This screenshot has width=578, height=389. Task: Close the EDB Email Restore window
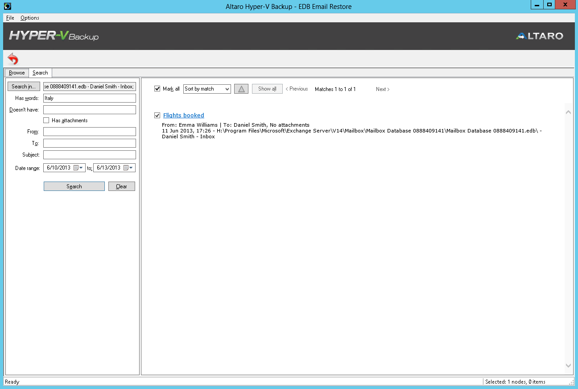[x=566, y=4]
